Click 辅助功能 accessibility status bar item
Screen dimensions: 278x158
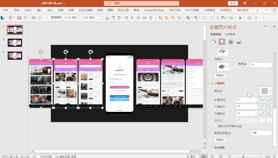[66, 156]
